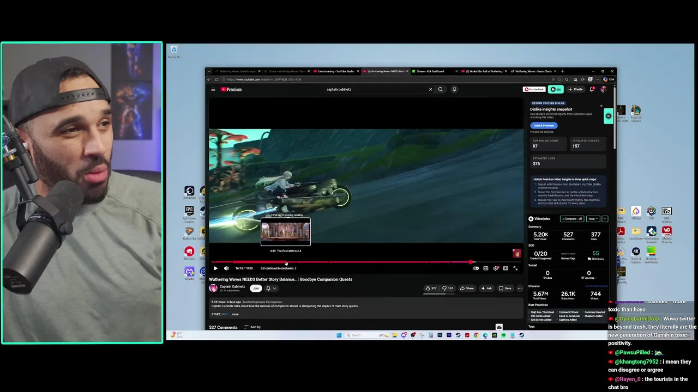
Task: Switch to 'Honkai Star Rail vs Wuthering' tab
Action: (483, 71)
